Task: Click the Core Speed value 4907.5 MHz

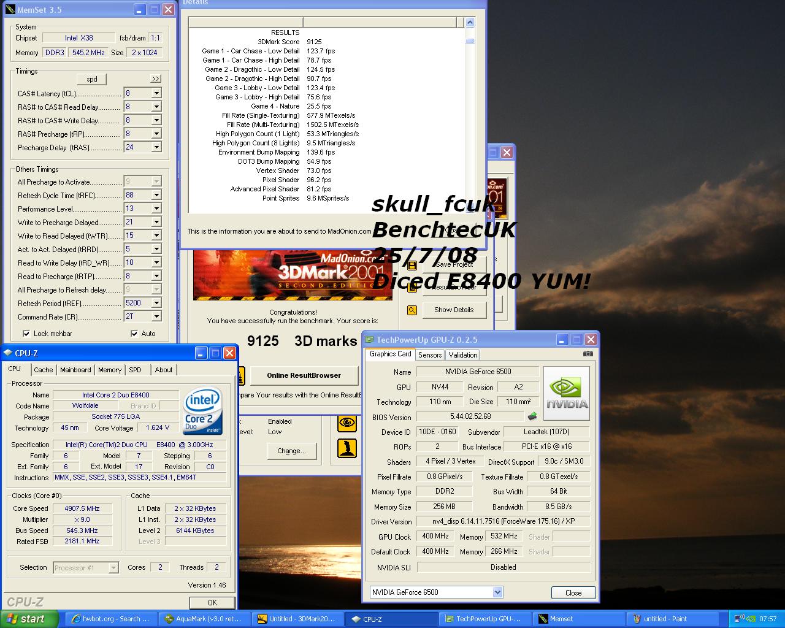Action: point(82,508)
